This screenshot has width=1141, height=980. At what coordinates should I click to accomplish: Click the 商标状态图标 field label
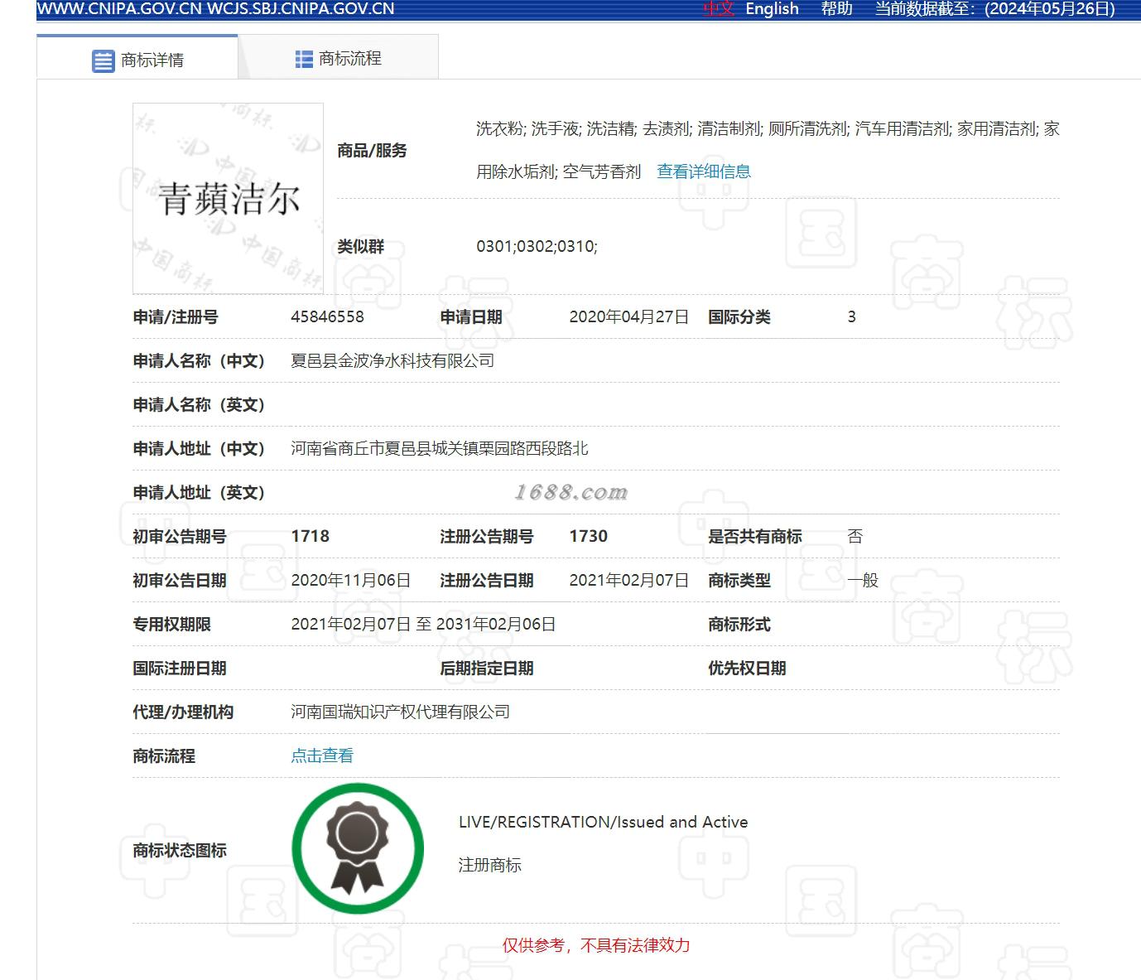[x=180, y=850]
